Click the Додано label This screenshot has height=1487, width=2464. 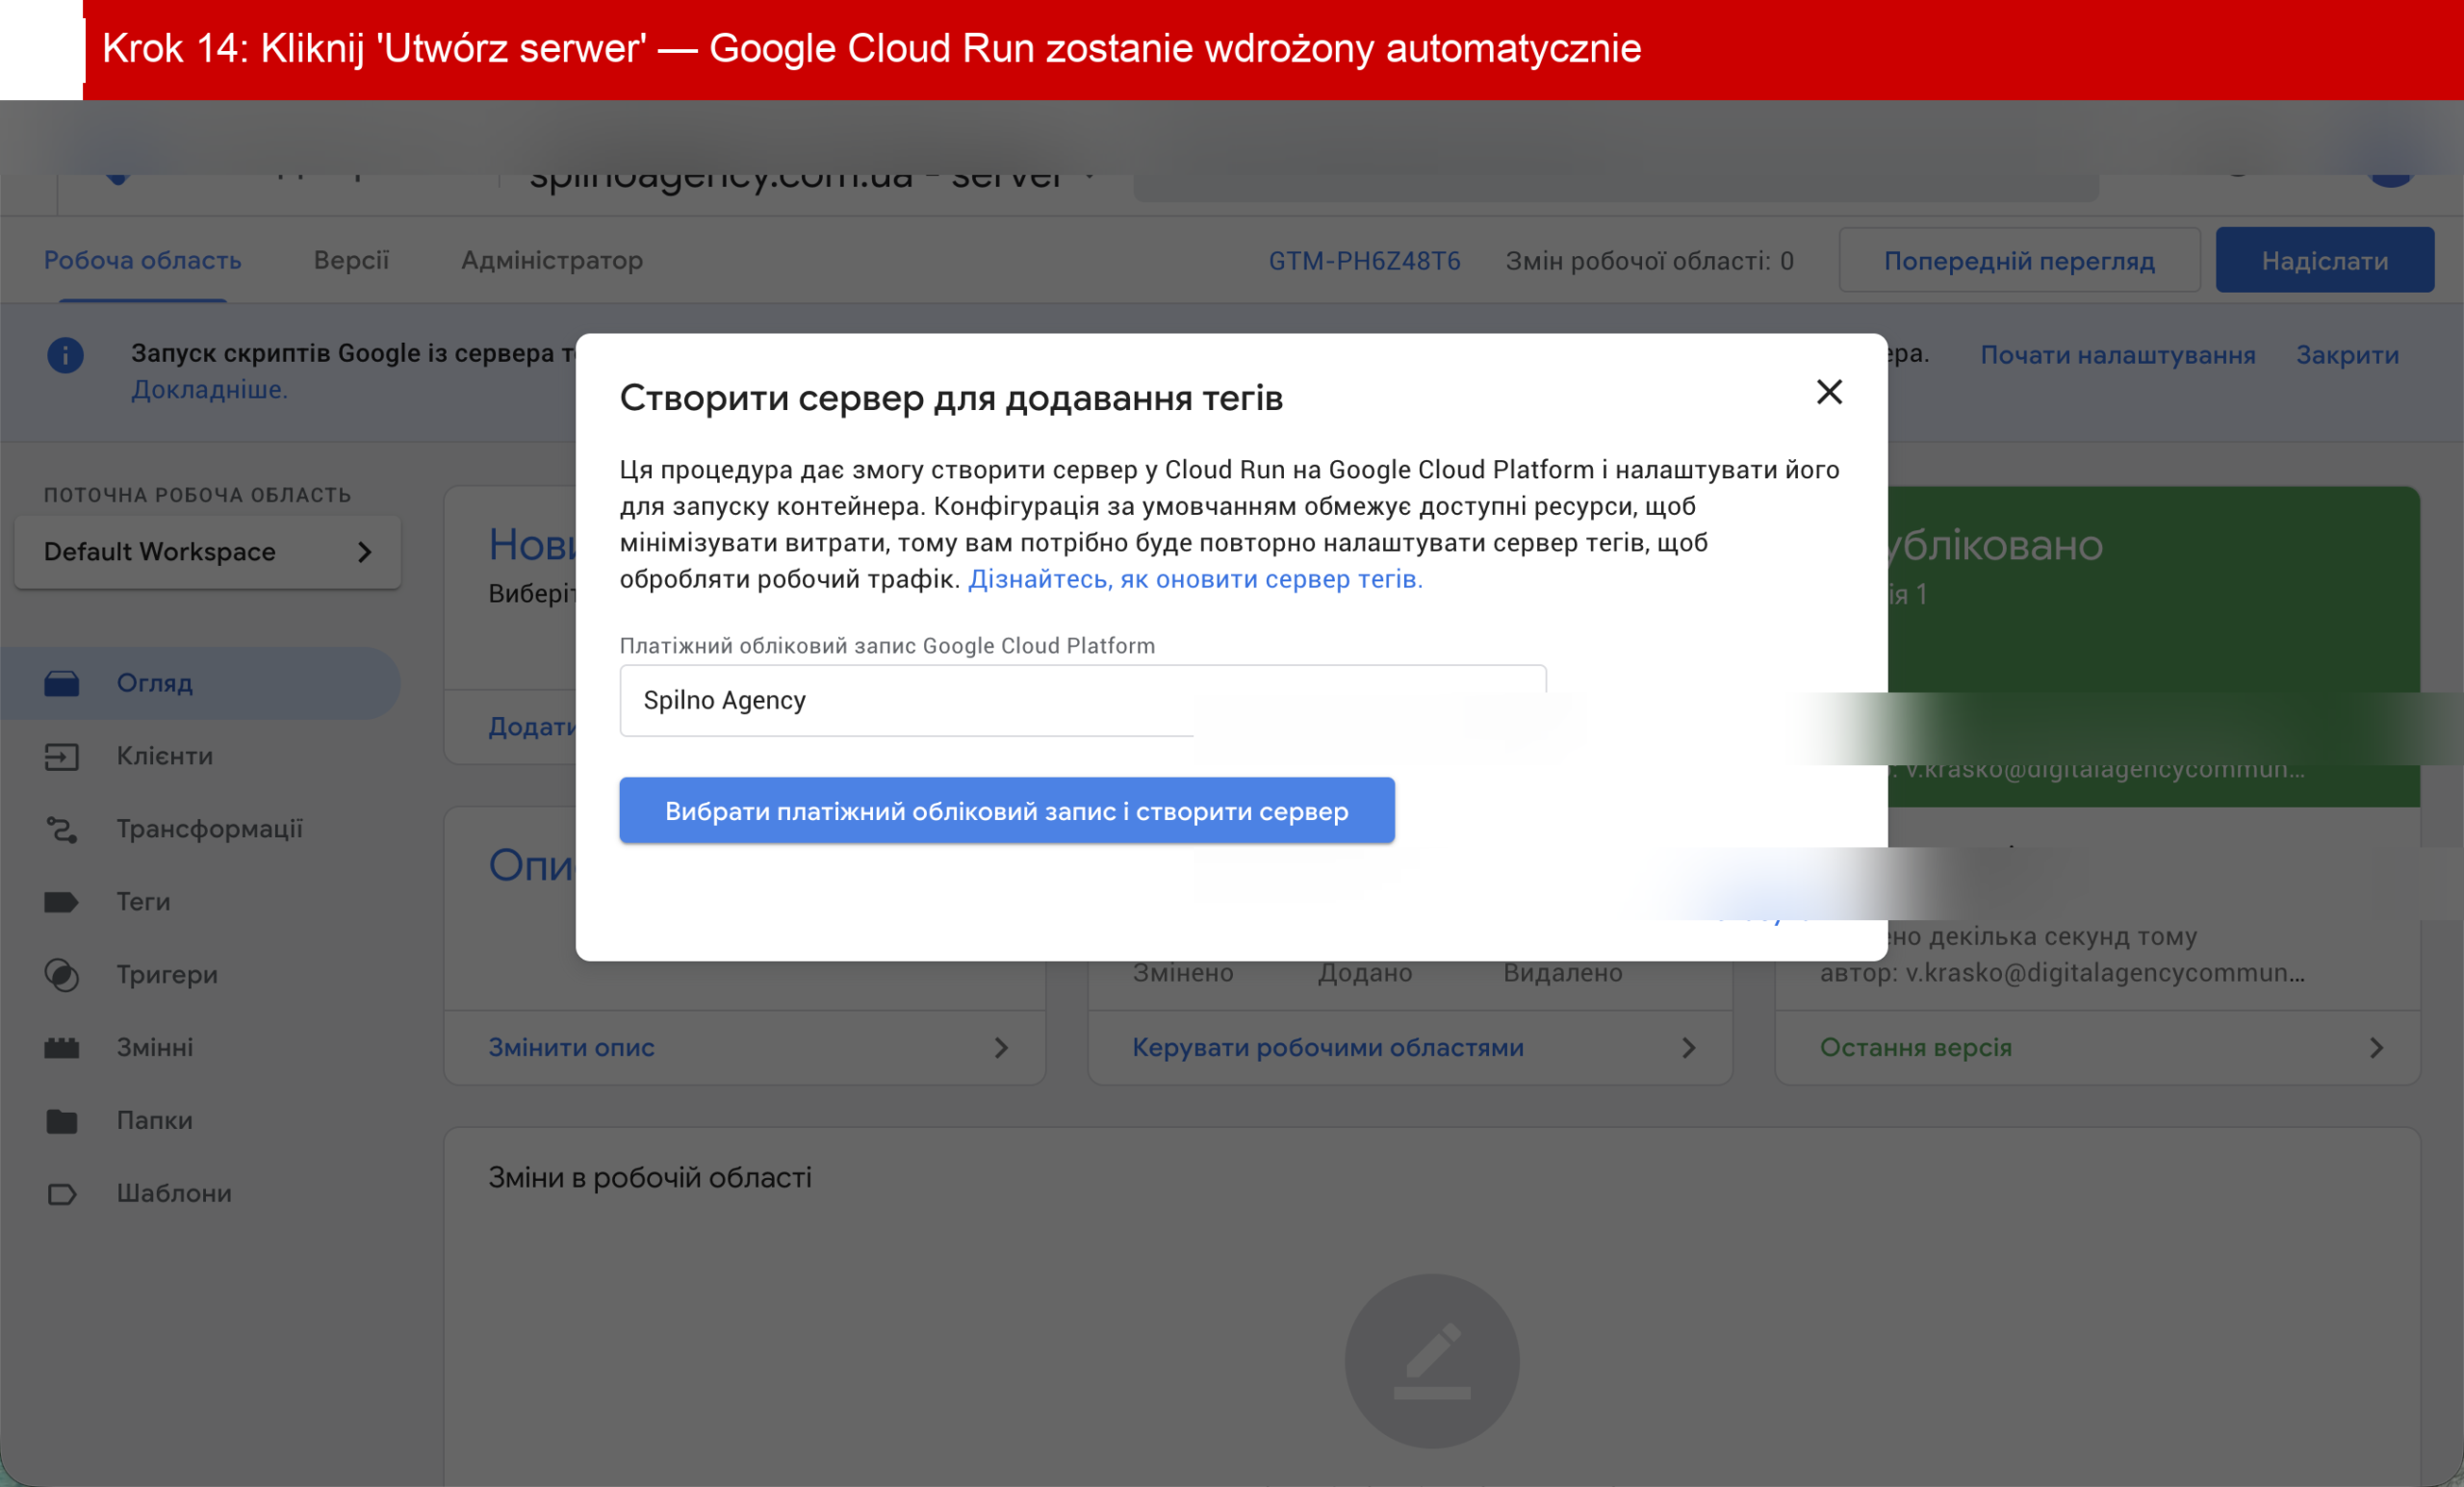(1365, 973)
